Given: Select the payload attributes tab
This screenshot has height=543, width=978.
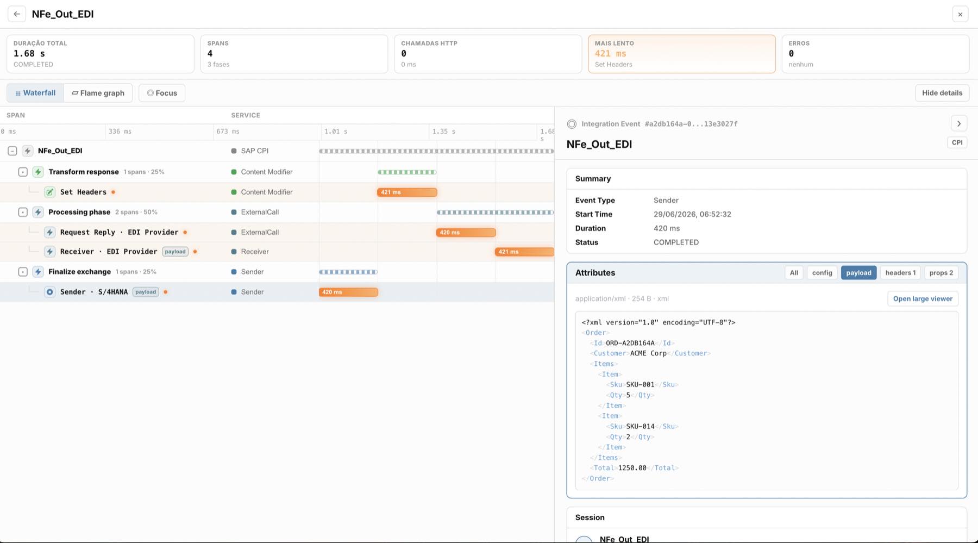Looking at the screenshot, I should tap(858, 273).
